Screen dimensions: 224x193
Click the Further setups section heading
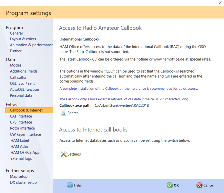click(20, 171)
